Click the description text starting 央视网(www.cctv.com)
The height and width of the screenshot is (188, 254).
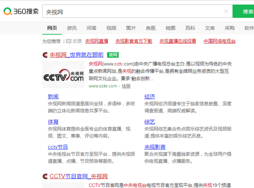[160, 71]
